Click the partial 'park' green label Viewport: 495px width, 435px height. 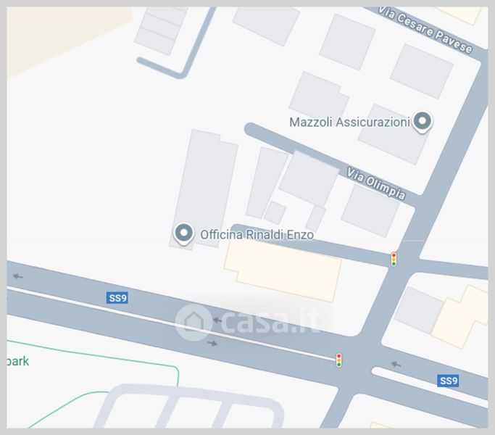coord(17,361)
